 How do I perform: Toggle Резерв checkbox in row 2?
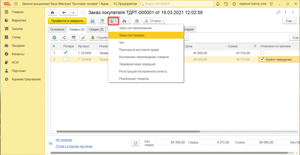pos(66,60)
